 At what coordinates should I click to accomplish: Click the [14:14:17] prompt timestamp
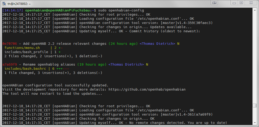pyautogui.click(x=12, y=10)
